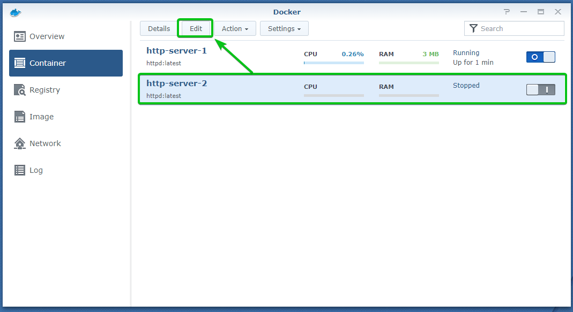
Task: Click the Up for 1 min text
Action: (473, 63)
